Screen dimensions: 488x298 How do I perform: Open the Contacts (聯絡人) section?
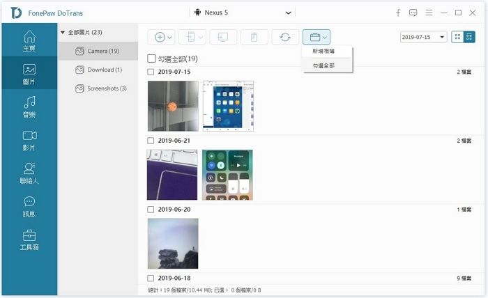coord(29,173)
